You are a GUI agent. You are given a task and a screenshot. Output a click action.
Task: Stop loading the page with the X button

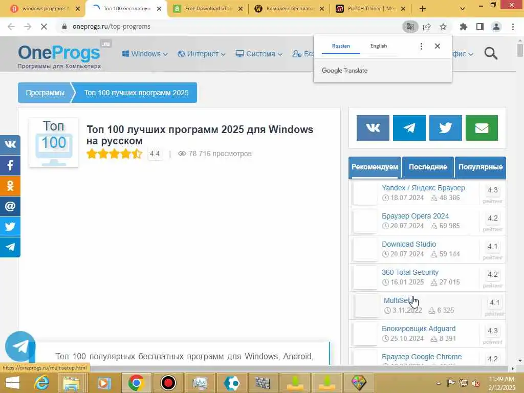click(44, 27)
